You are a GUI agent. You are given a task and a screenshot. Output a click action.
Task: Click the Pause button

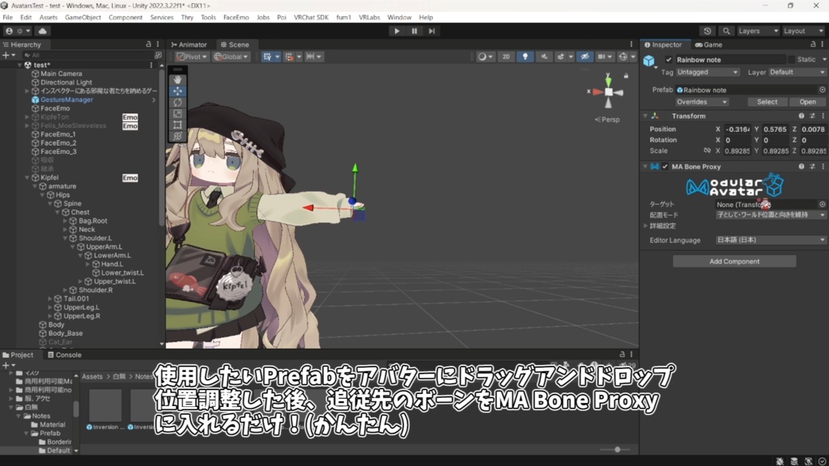point(414,32)
